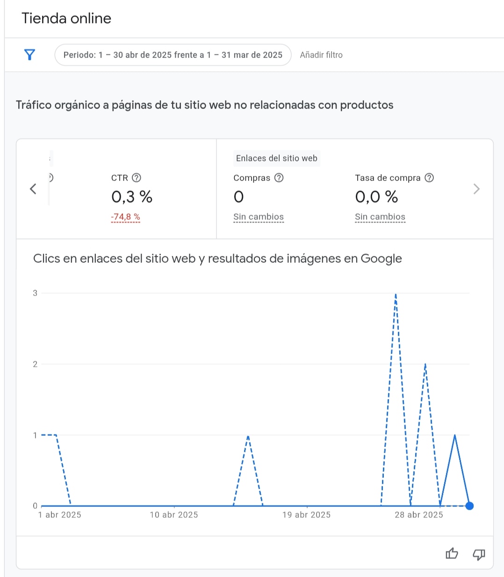Click the 28 abr 2025 axis label
The image size is (504, 577).
click(419, 515)
